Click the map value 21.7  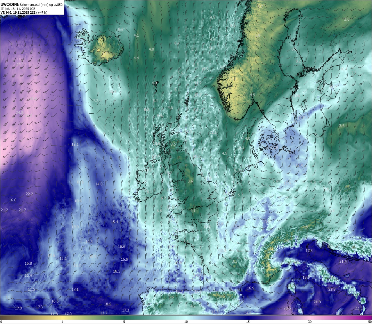[22, 210]
